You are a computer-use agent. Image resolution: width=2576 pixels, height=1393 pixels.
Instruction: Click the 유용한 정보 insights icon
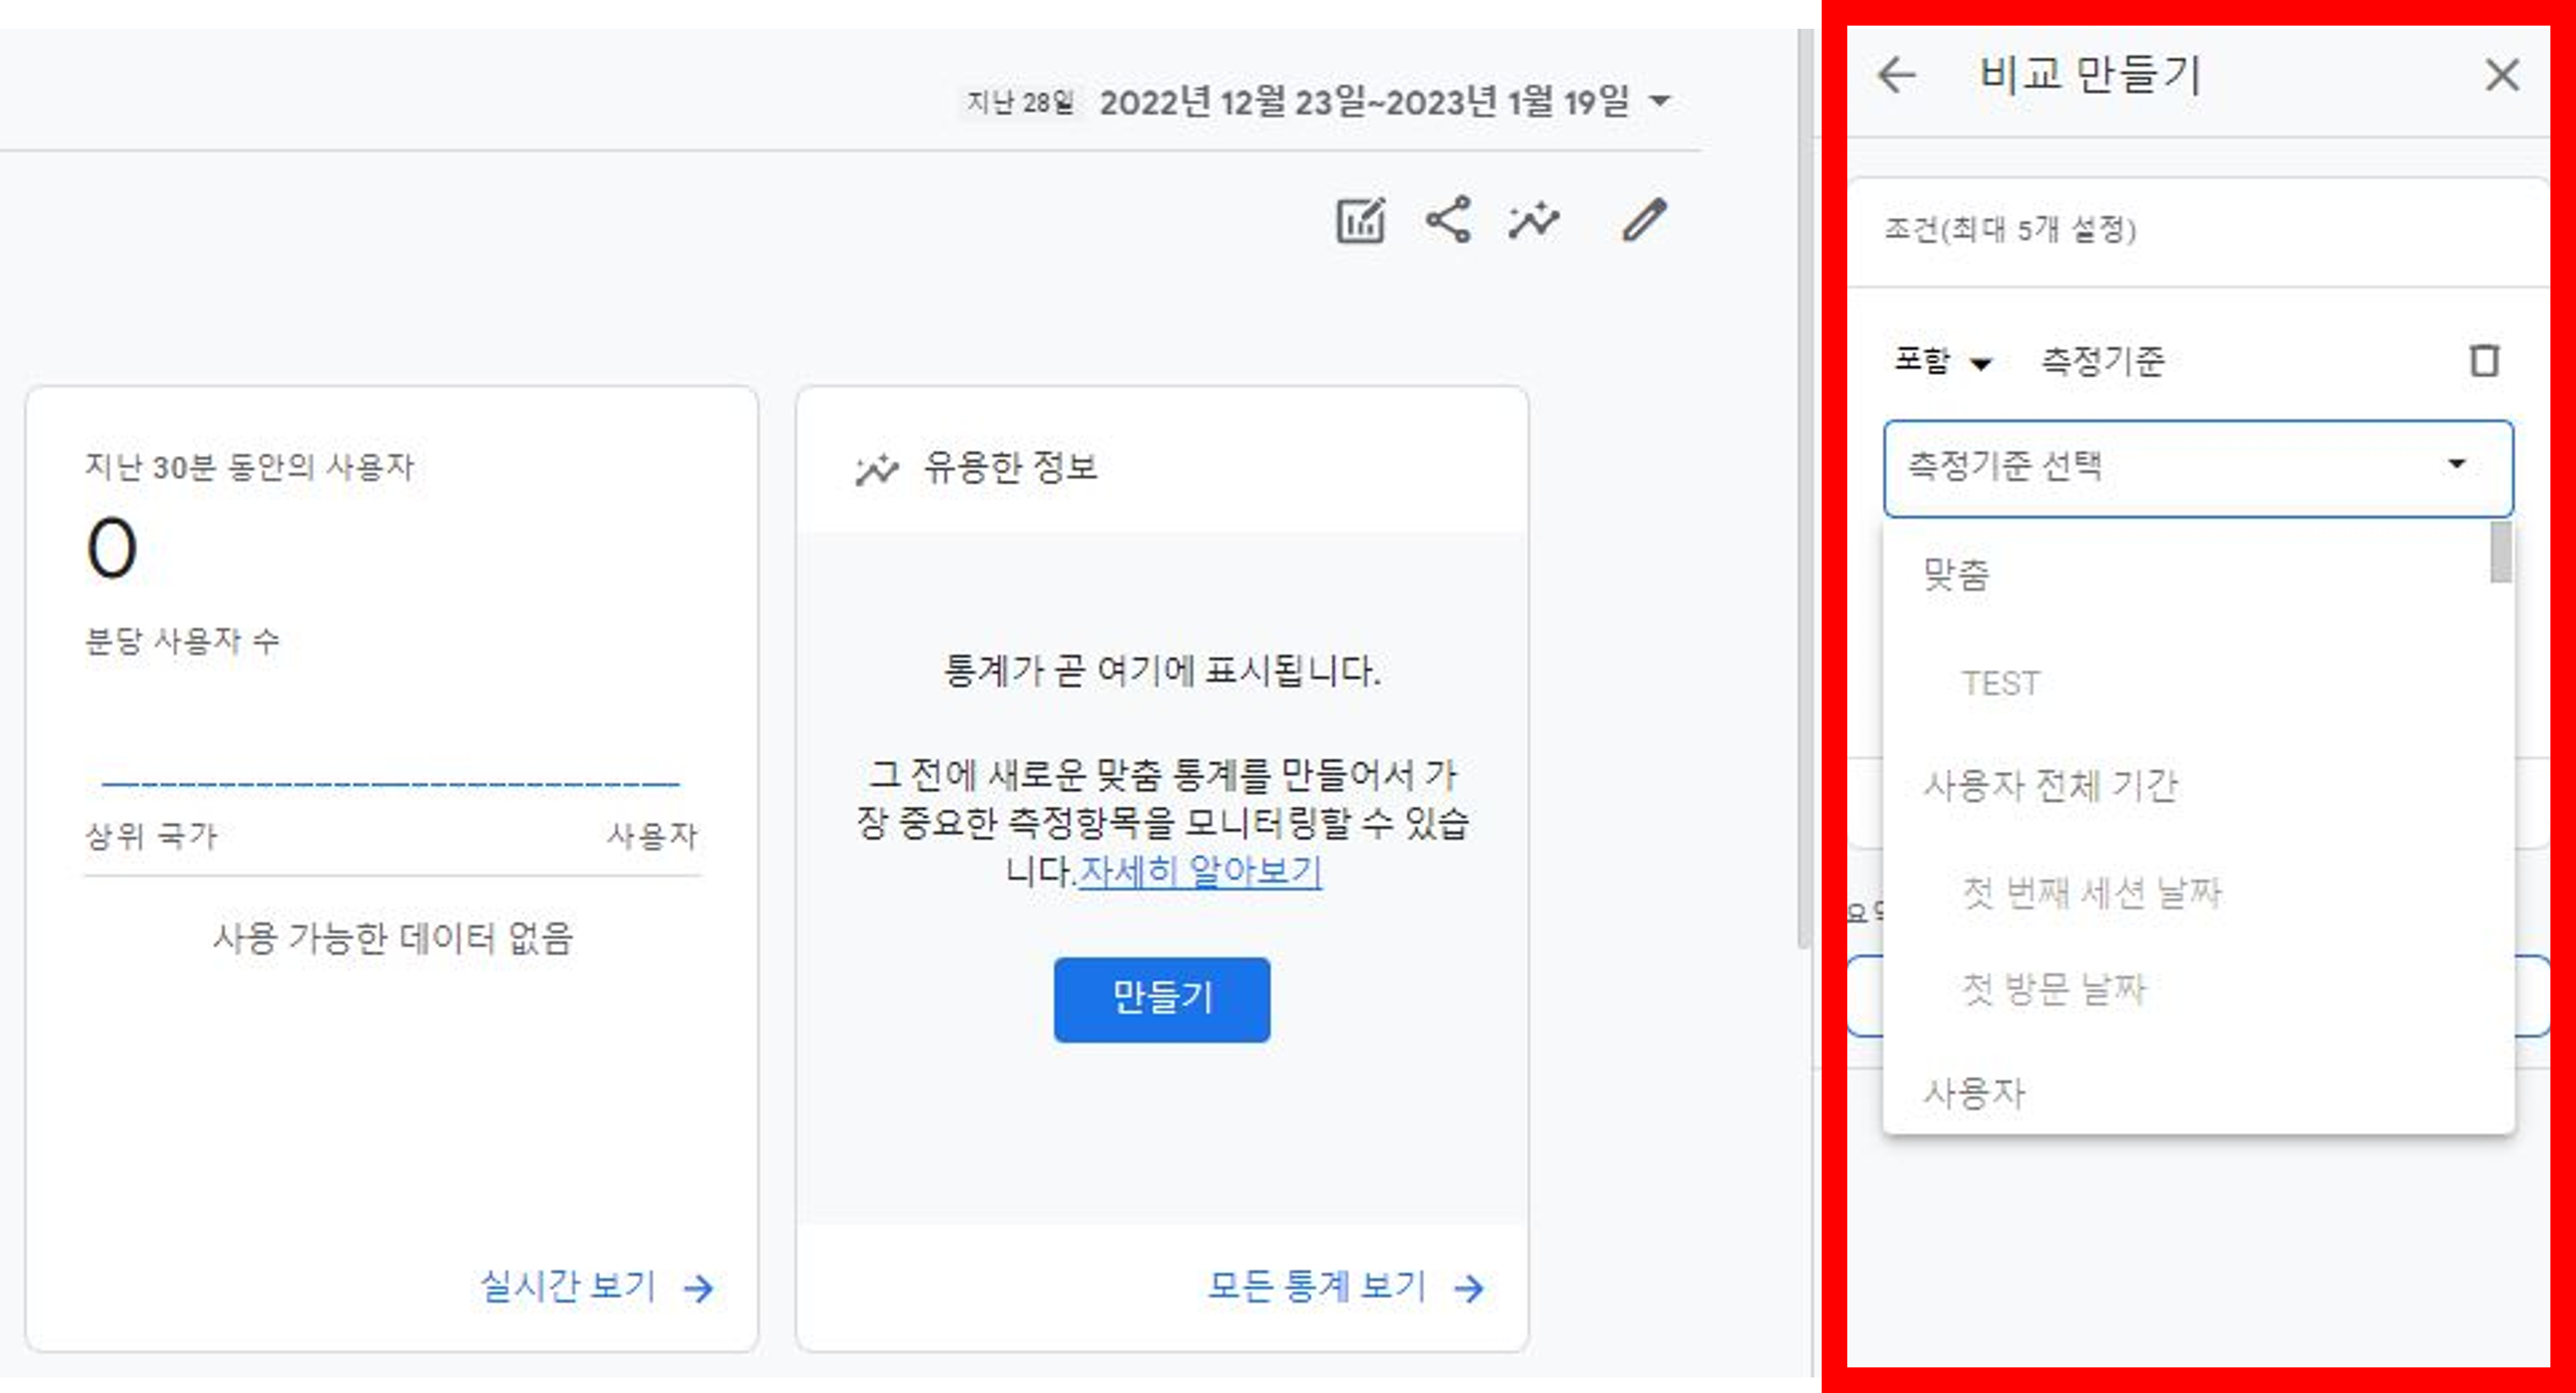[877, 469]
